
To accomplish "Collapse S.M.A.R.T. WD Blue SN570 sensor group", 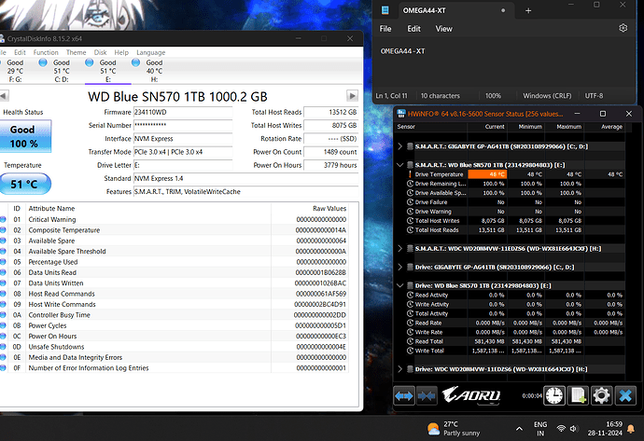I will coord(400,164).
